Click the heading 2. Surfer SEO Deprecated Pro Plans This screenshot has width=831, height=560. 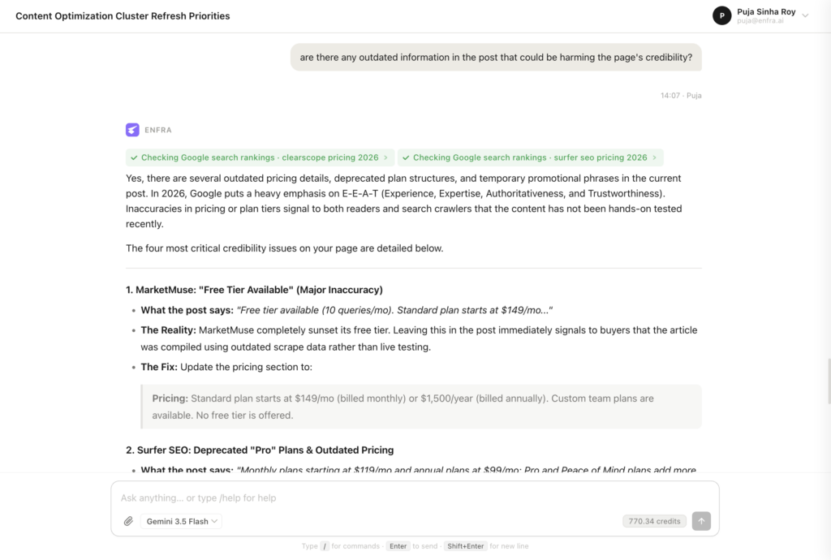260,450
